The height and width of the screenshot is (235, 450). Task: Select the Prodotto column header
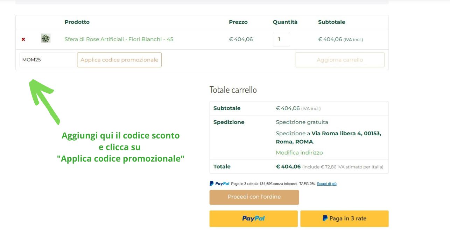[x=77, y=22]
